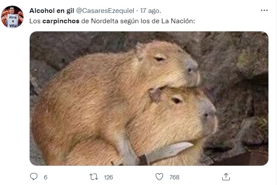Open the three-dot more options menu
This screenshot has height=185, width=277.
(264, 10)
